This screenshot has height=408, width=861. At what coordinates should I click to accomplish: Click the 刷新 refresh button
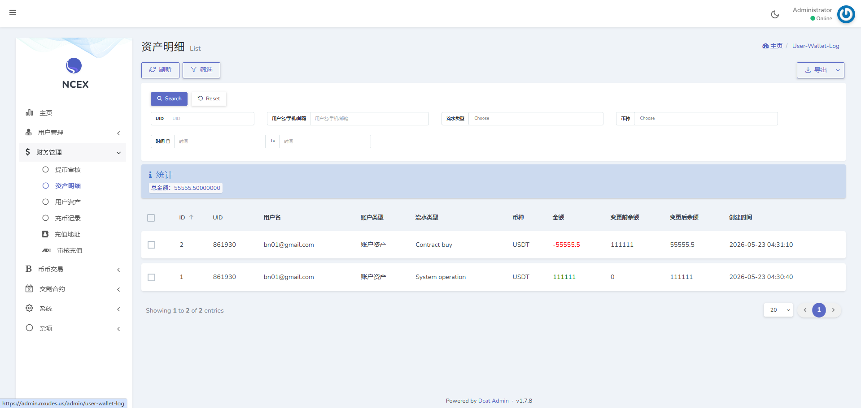pyautogui.click(x=160, y=70)
